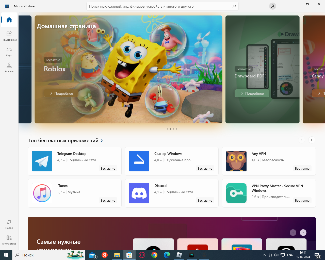Click Бесплатно button for Сканер Windows
The width and height of the screenshot is (325, 260).
(x=205, y=169)
